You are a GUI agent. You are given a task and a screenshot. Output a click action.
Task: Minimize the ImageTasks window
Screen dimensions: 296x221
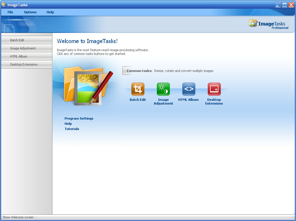[x=278, y=5]
